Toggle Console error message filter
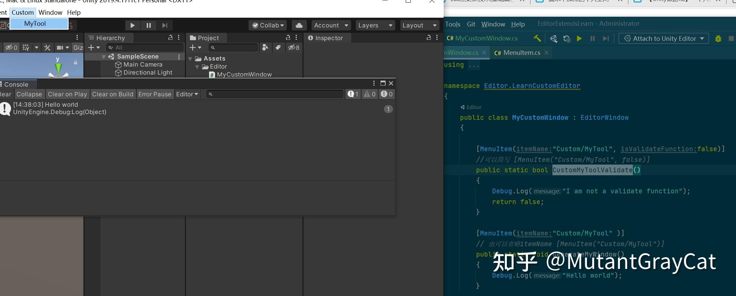Screen dimensions: 736x296 click(387, 94)
